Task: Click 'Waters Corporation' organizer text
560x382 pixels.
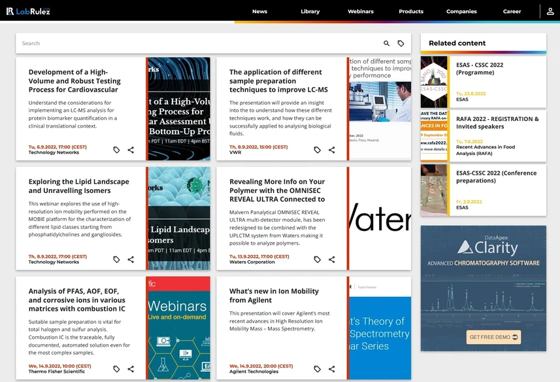Action: click(x=252, y=262)
